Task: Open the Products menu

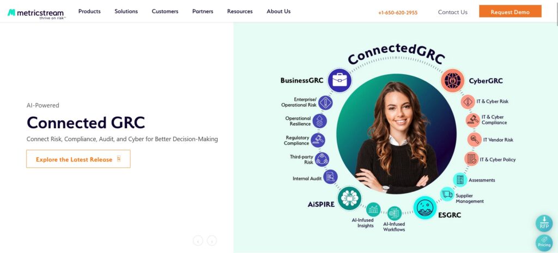Action: 89,11
